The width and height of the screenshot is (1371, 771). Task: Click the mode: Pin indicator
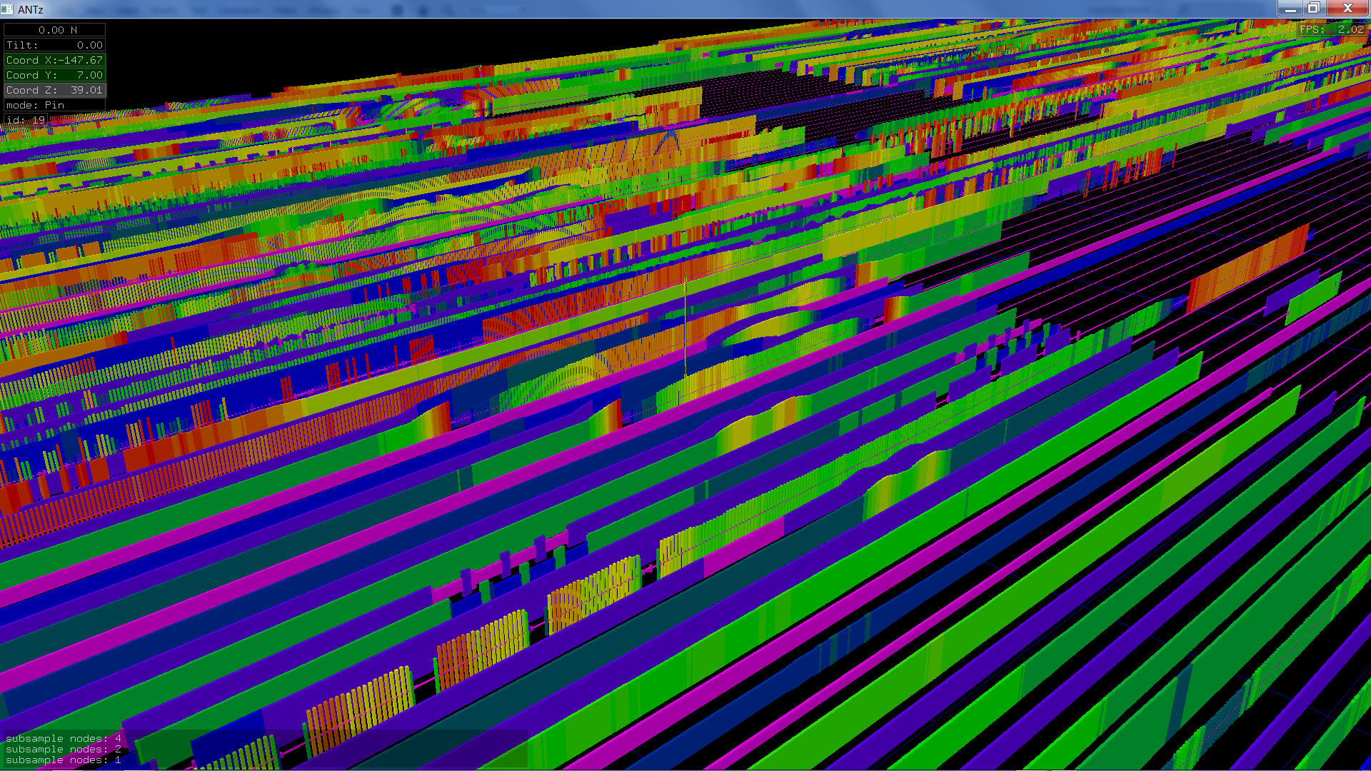tap(55, 105)
